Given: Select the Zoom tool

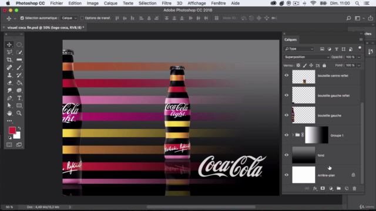Looking at the screenshot, I should [19, 113].
